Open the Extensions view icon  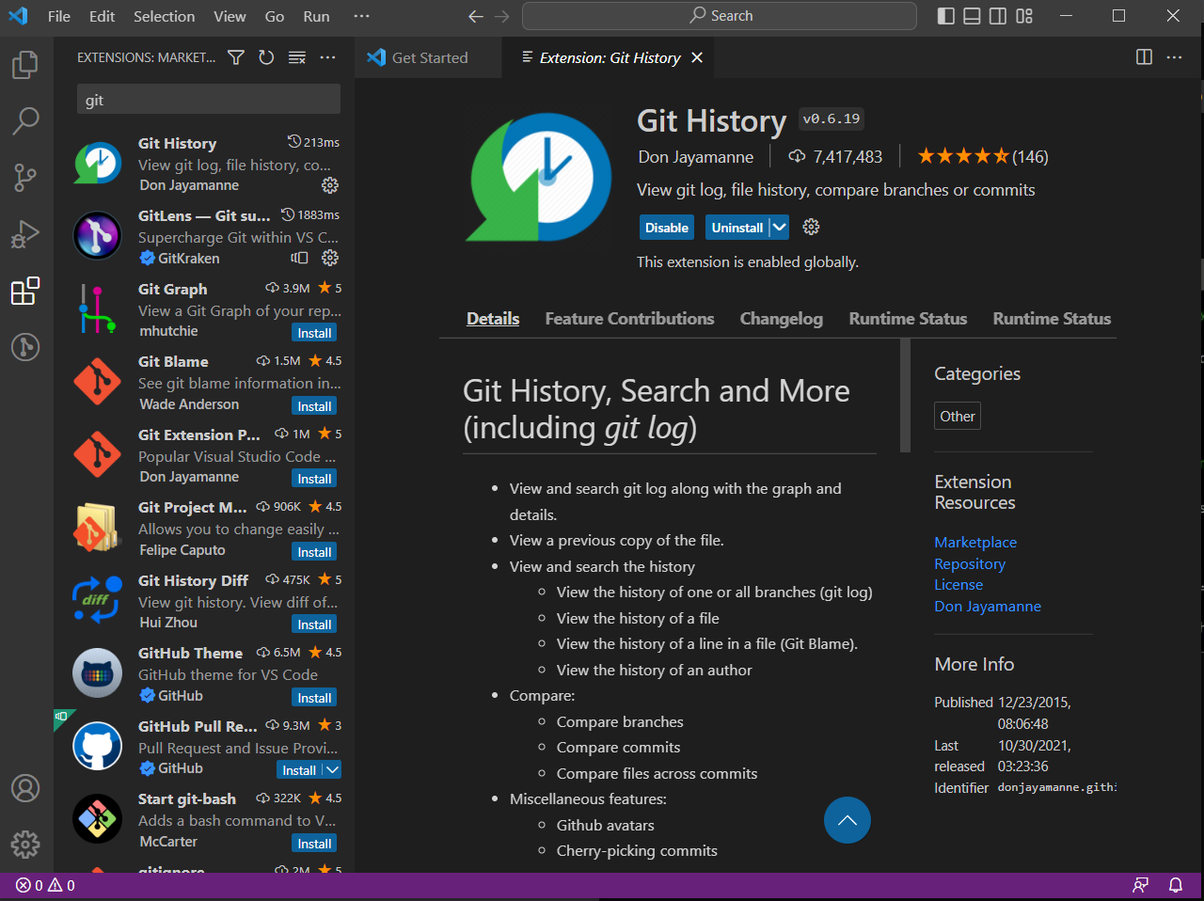(x=25, y=291)
